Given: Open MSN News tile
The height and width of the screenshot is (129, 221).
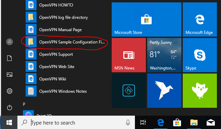Looking at the screenshot, I should click(x=129, y=55).
